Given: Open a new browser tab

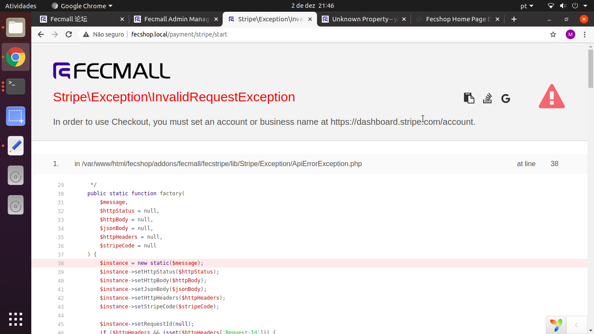Looking at the screenshot, I should [x=514, y=19].
